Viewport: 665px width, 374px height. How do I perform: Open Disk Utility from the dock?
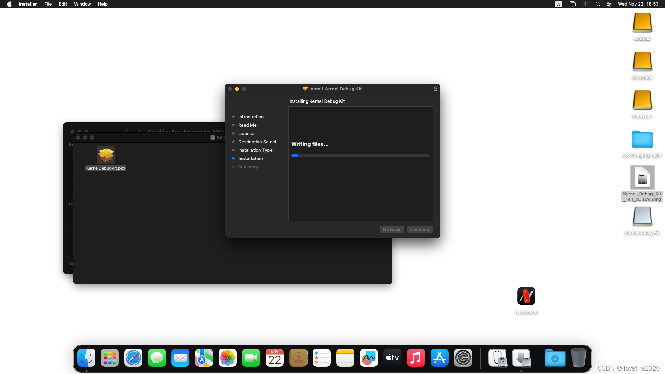click(x=498, y=358)
